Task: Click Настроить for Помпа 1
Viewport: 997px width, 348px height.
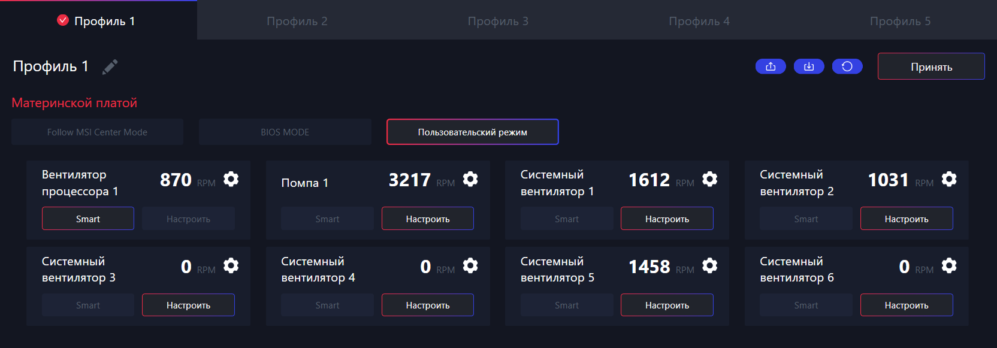Action: click(427, 219)
